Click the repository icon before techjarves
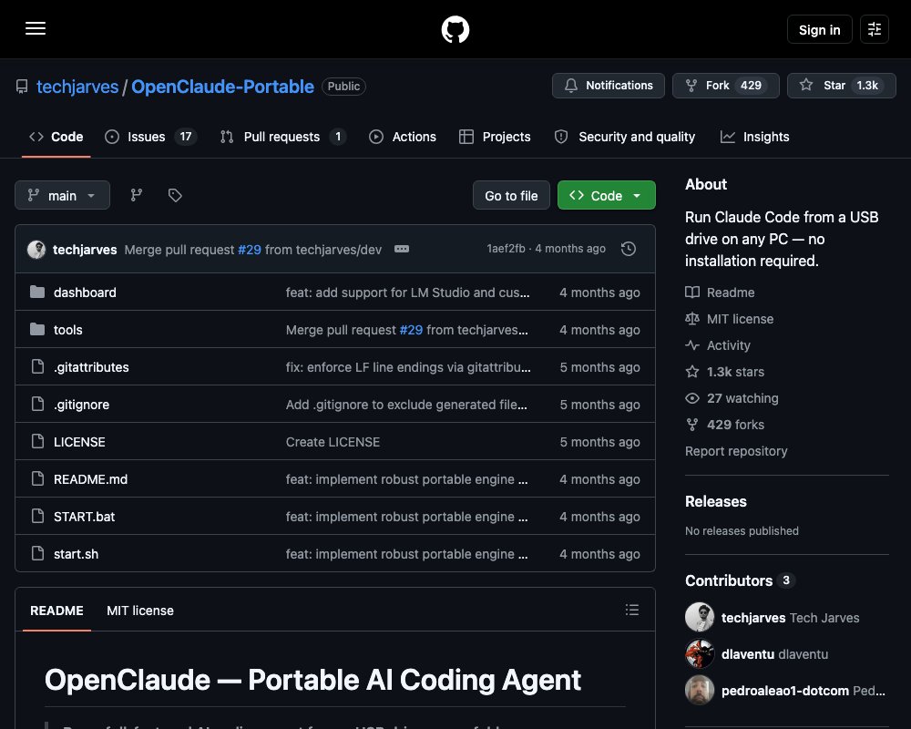 pos(22,87)
